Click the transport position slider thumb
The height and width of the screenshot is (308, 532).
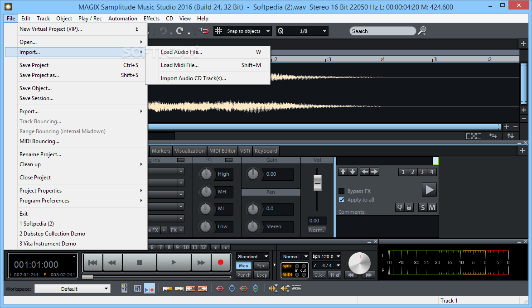click(x=87, y=277)
